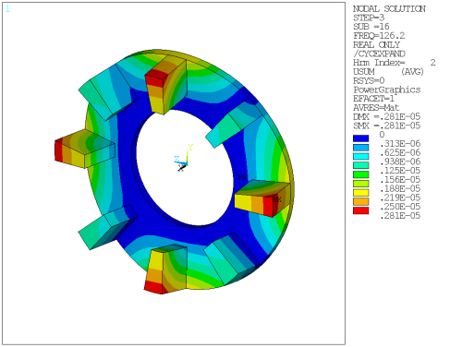
Task: Click the 'DMX =.281E-05' value
Action: (387, 117)
